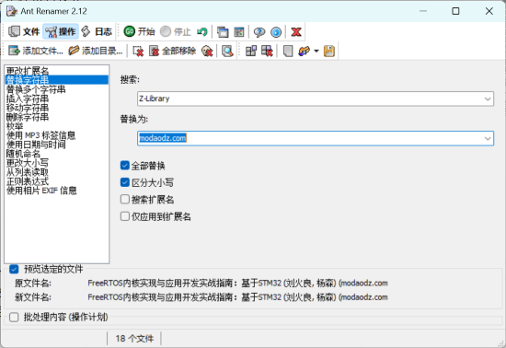Image resolution: width=506 pixels, height=348 pixels.
Task: Select 正则表达式 action
Action: (56, 181)
